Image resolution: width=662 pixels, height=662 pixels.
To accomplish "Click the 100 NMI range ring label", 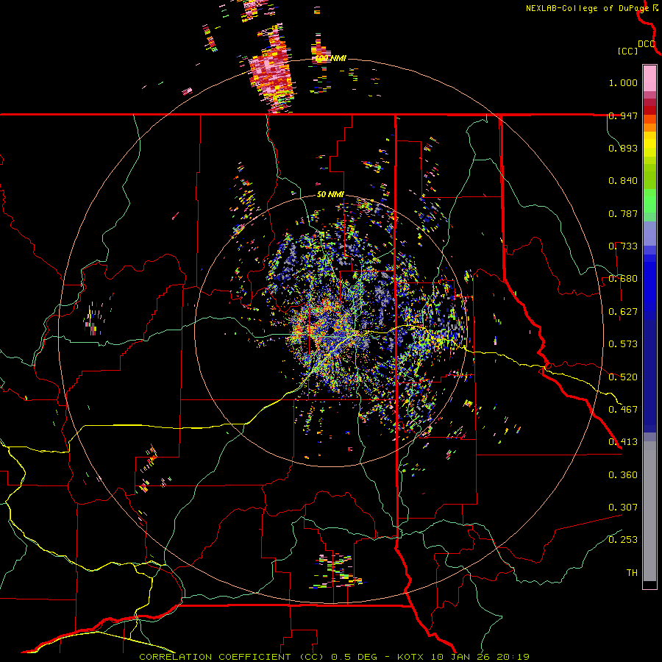I will tap(330, 58).
